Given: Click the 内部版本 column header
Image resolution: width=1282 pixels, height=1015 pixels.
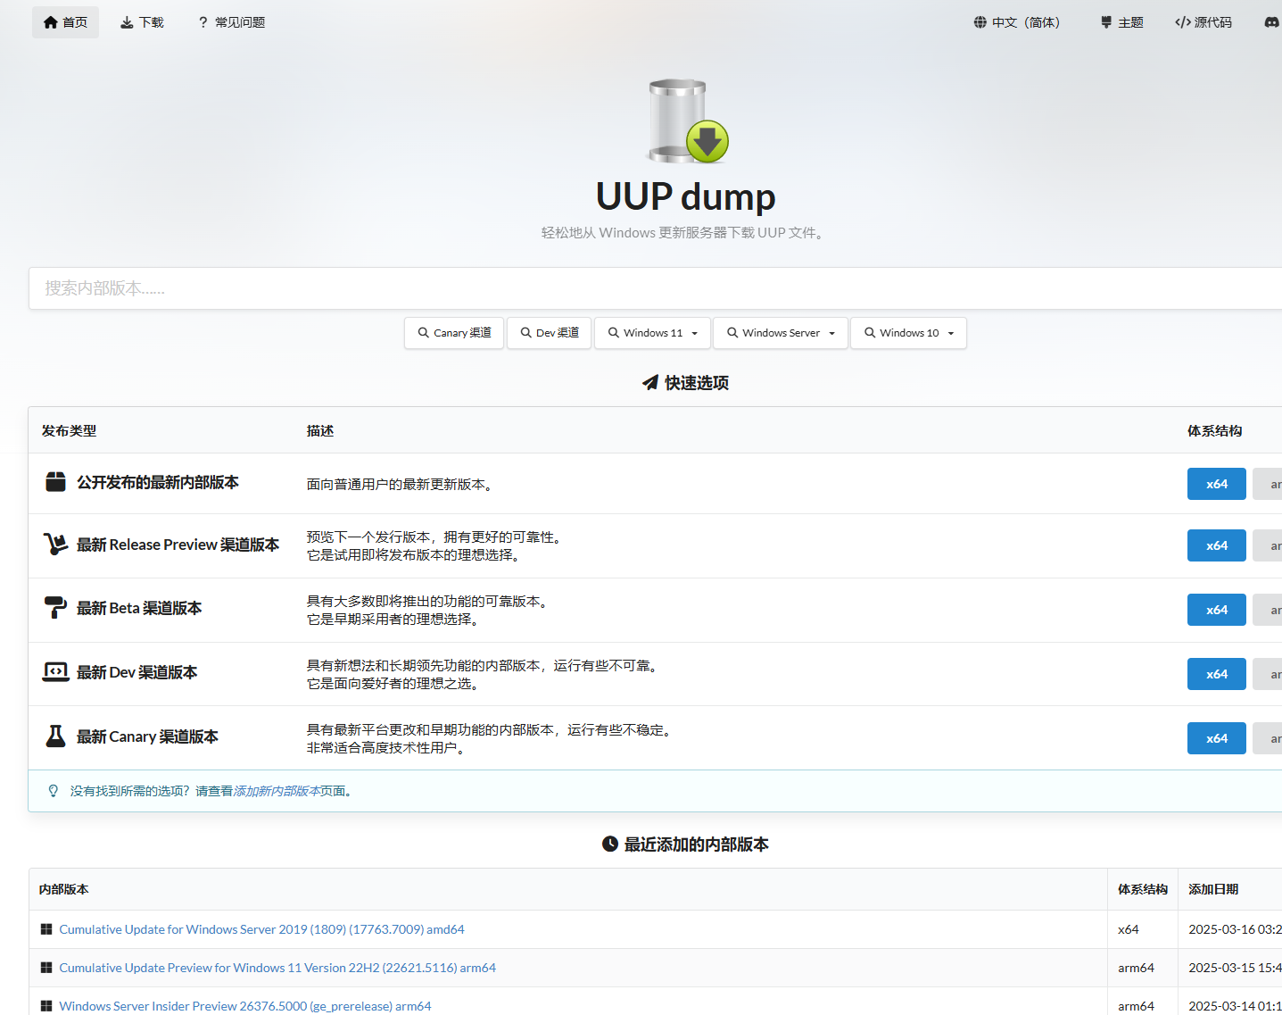Looking at the screenshot, I should (x=63, y=889).
